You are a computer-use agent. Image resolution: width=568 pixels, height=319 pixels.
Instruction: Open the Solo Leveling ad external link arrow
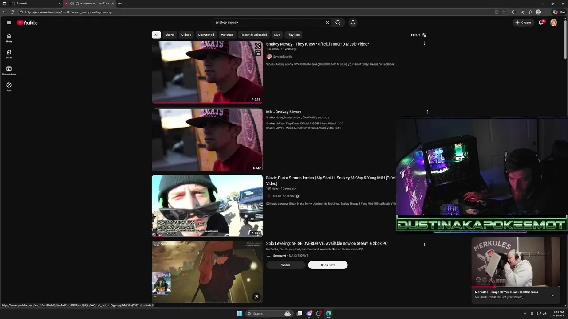(256, 297)
